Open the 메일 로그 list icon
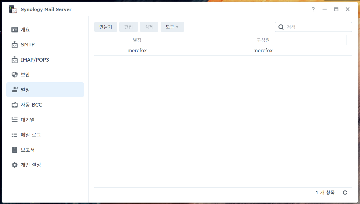The width and height of the screenshot is (360, 204). [15, 135]
